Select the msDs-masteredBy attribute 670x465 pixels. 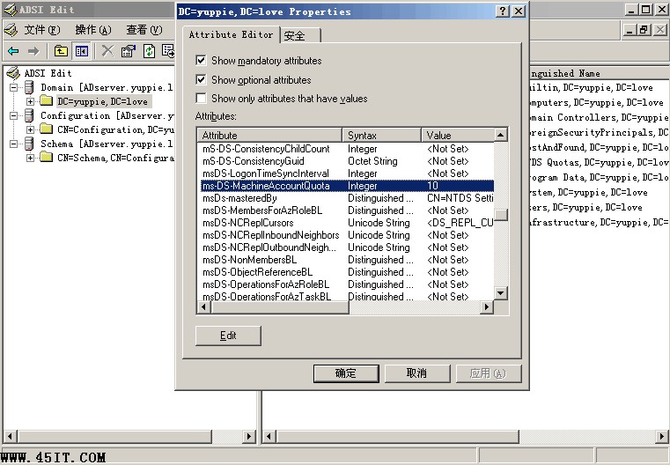(239, 198)
